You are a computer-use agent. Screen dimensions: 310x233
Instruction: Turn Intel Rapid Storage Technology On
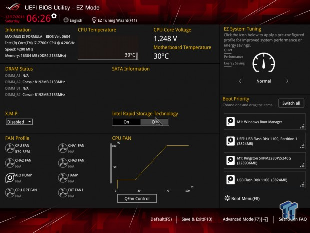point(126,122)
